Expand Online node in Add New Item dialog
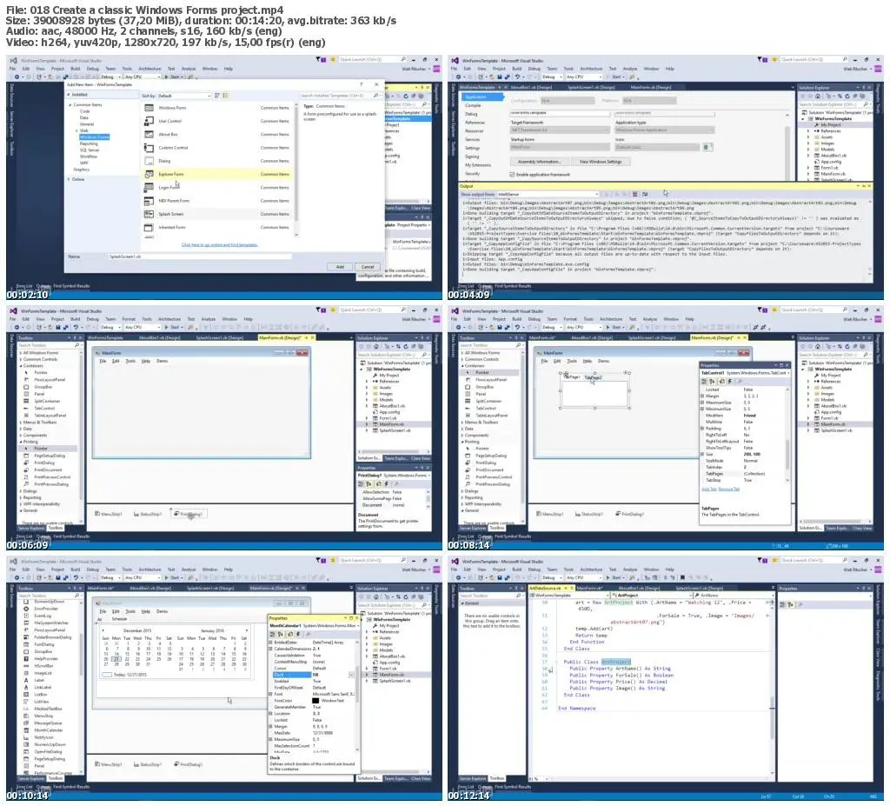The height and width of the screenshot is (806, 890). 70,179
